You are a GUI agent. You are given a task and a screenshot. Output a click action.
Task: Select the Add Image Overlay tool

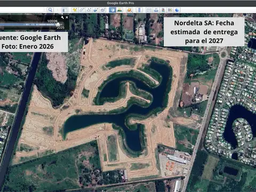point(96,10)
